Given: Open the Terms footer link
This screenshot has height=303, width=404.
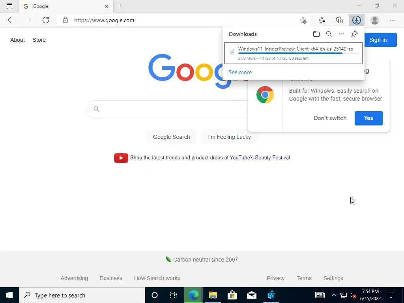Looking at the screenshot, I should 304,278.
